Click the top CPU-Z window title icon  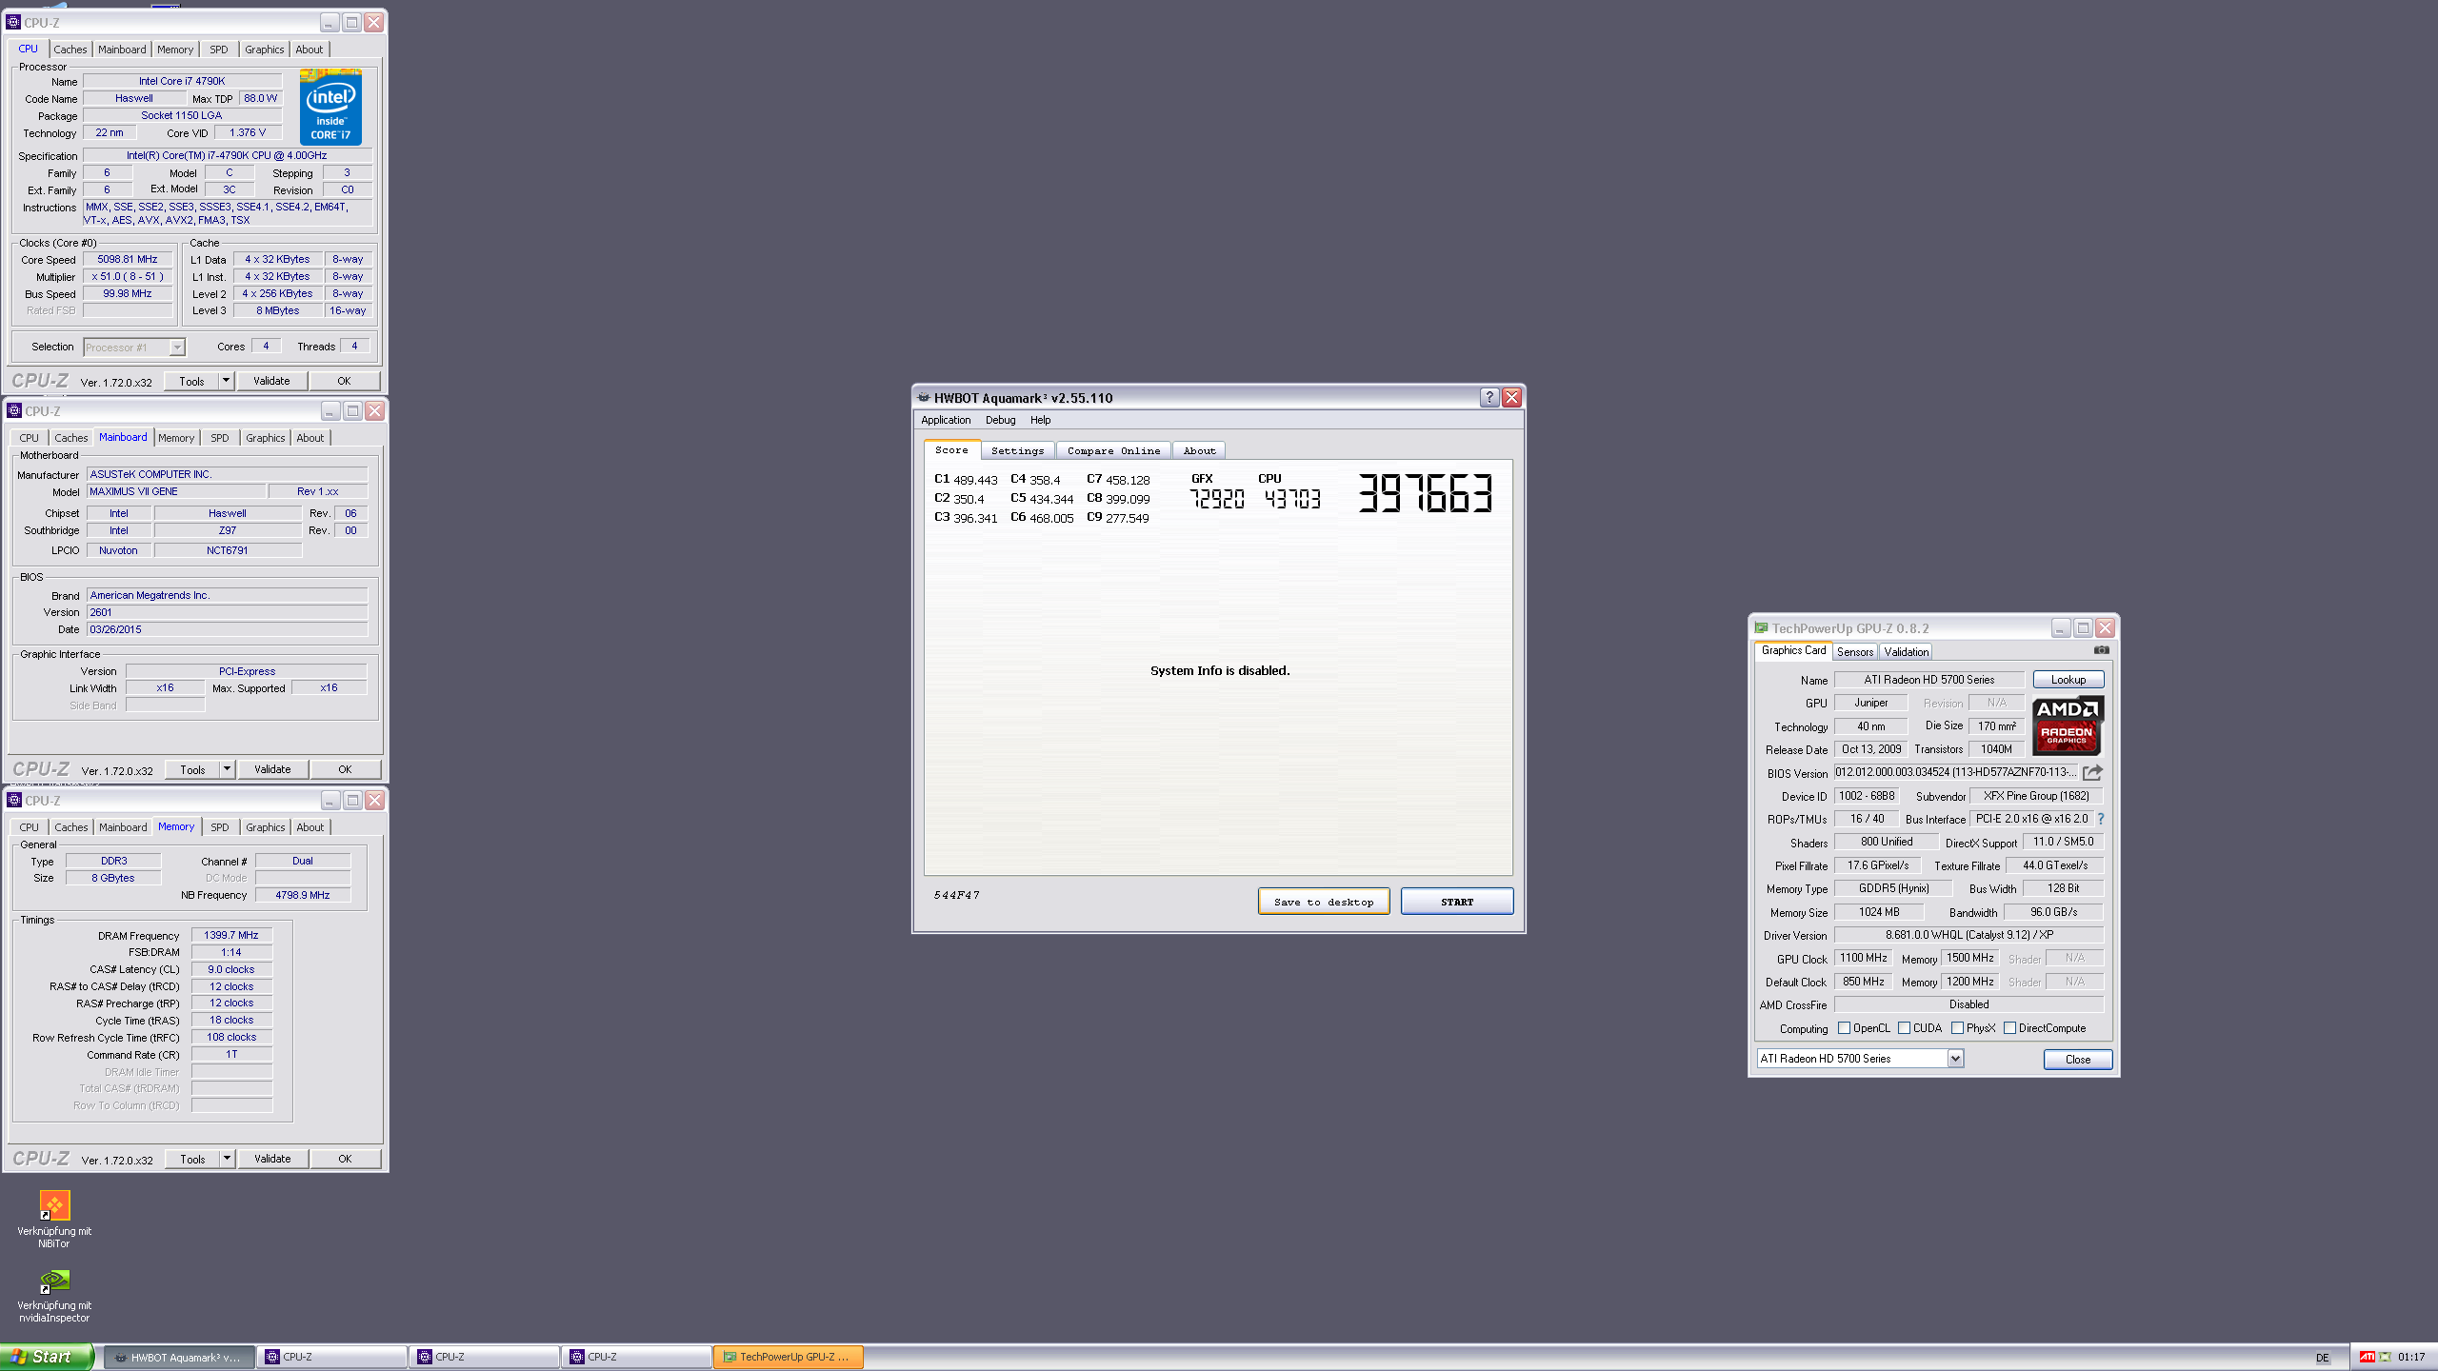(13, 22)
